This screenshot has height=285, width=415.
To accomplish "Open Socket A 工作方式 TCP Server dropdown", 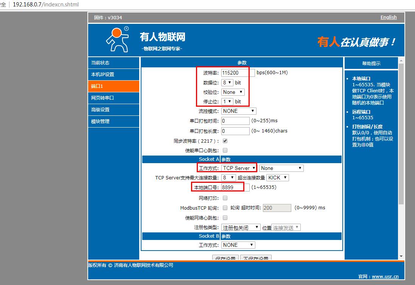I will [x=239, y=168].
